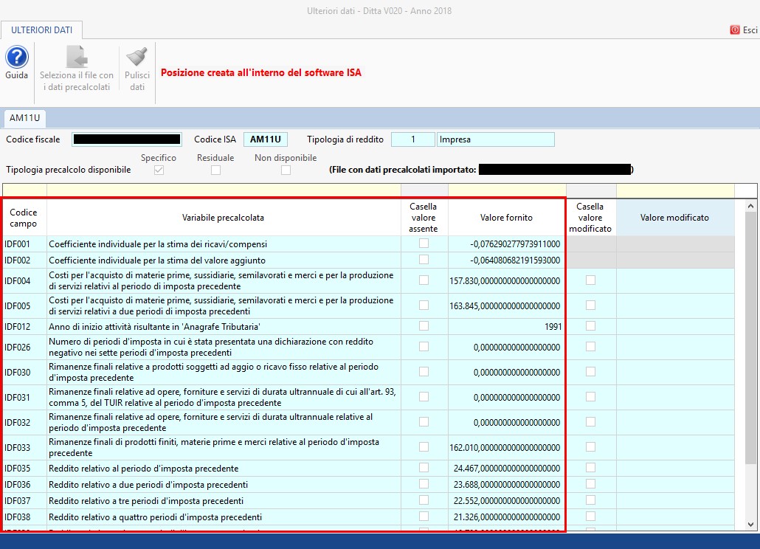Click 'Reddito relativo a tre periodi d'imposta precedenti'
Image resolution: width=760 pixels, height=549 pixels.
pyautogui.click(x=146, y=501)
